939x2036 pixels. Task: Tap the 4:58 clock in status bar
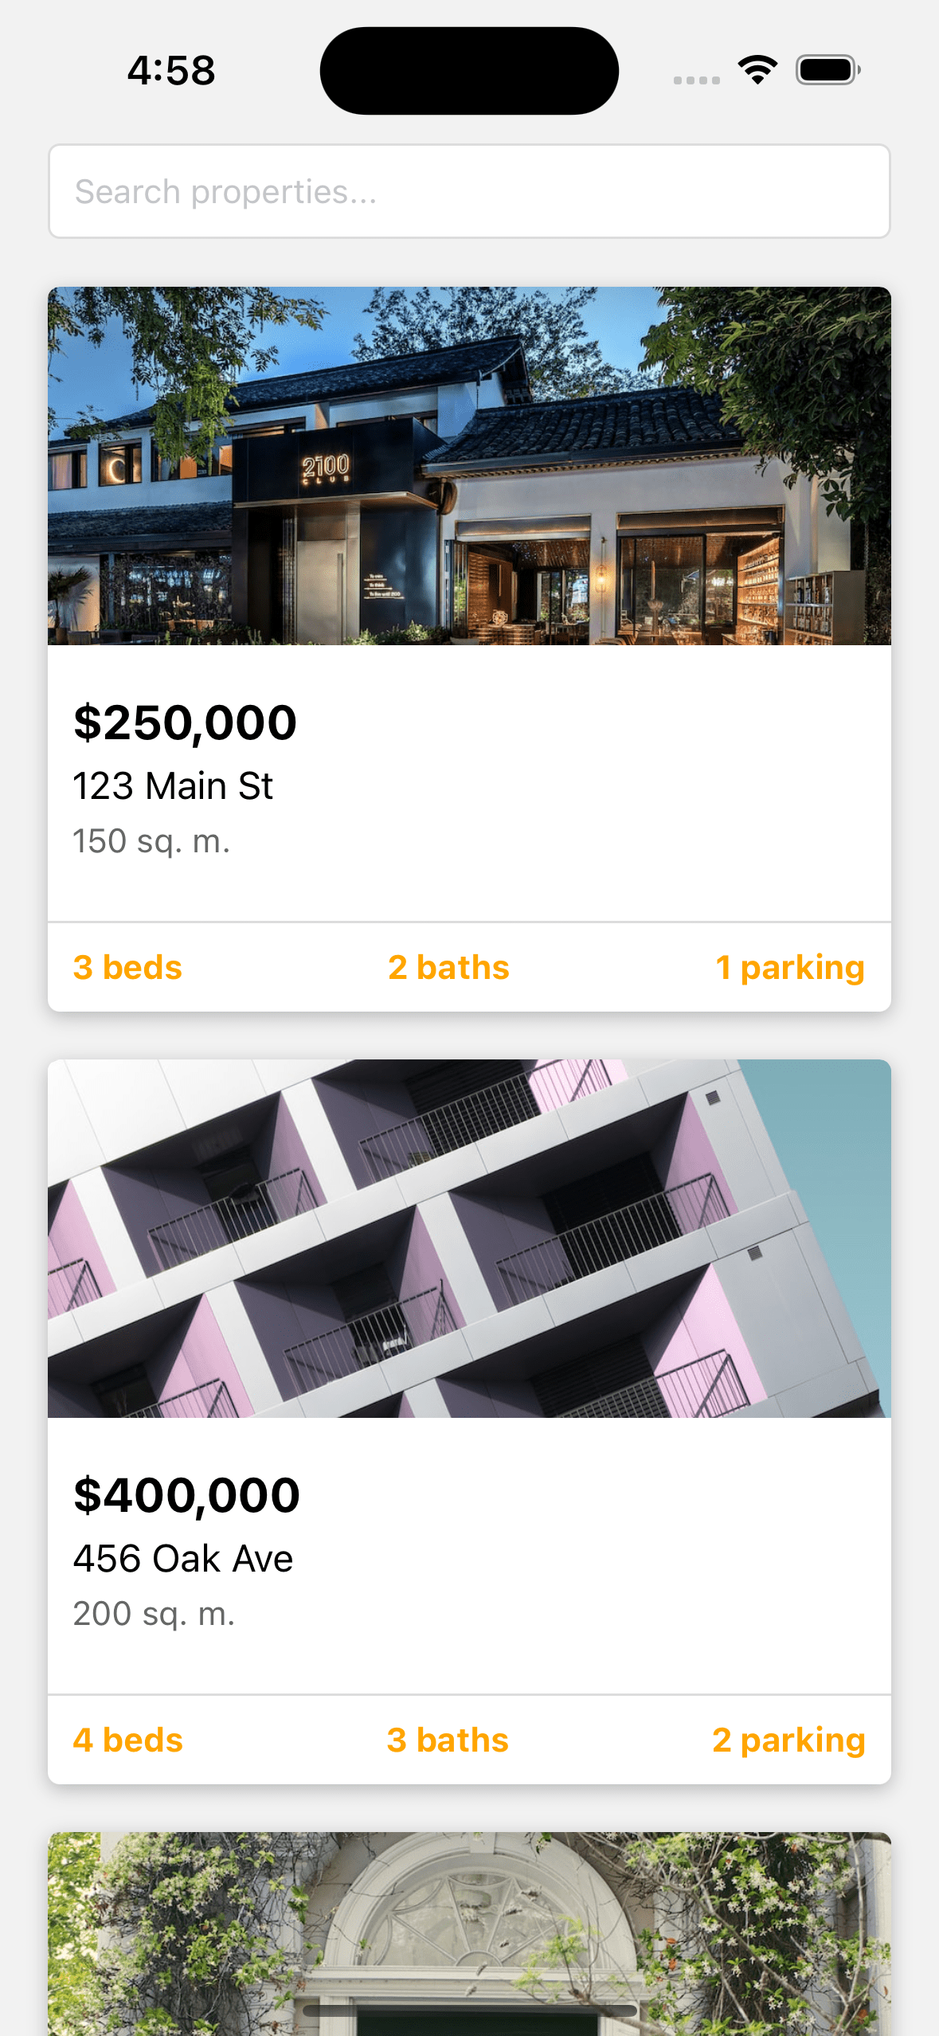tap(171, 71)
